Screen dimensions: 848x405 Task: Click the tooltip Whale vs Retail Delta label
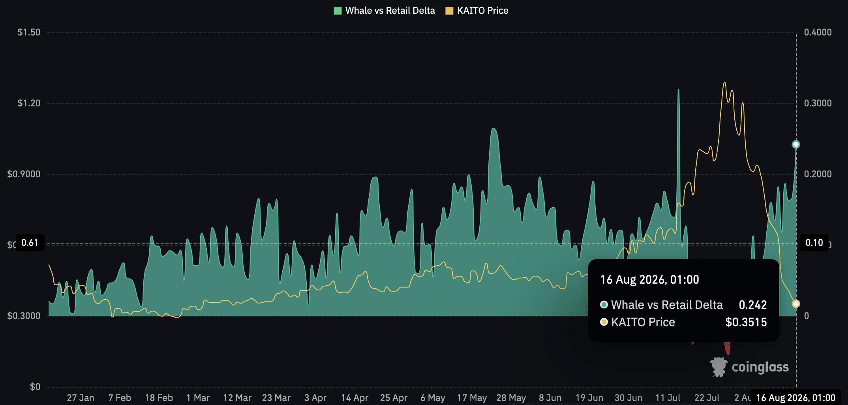click(667, 305)
